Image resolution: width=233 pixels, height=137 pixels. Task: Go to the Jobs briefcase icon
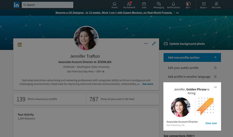click(144, 5)
